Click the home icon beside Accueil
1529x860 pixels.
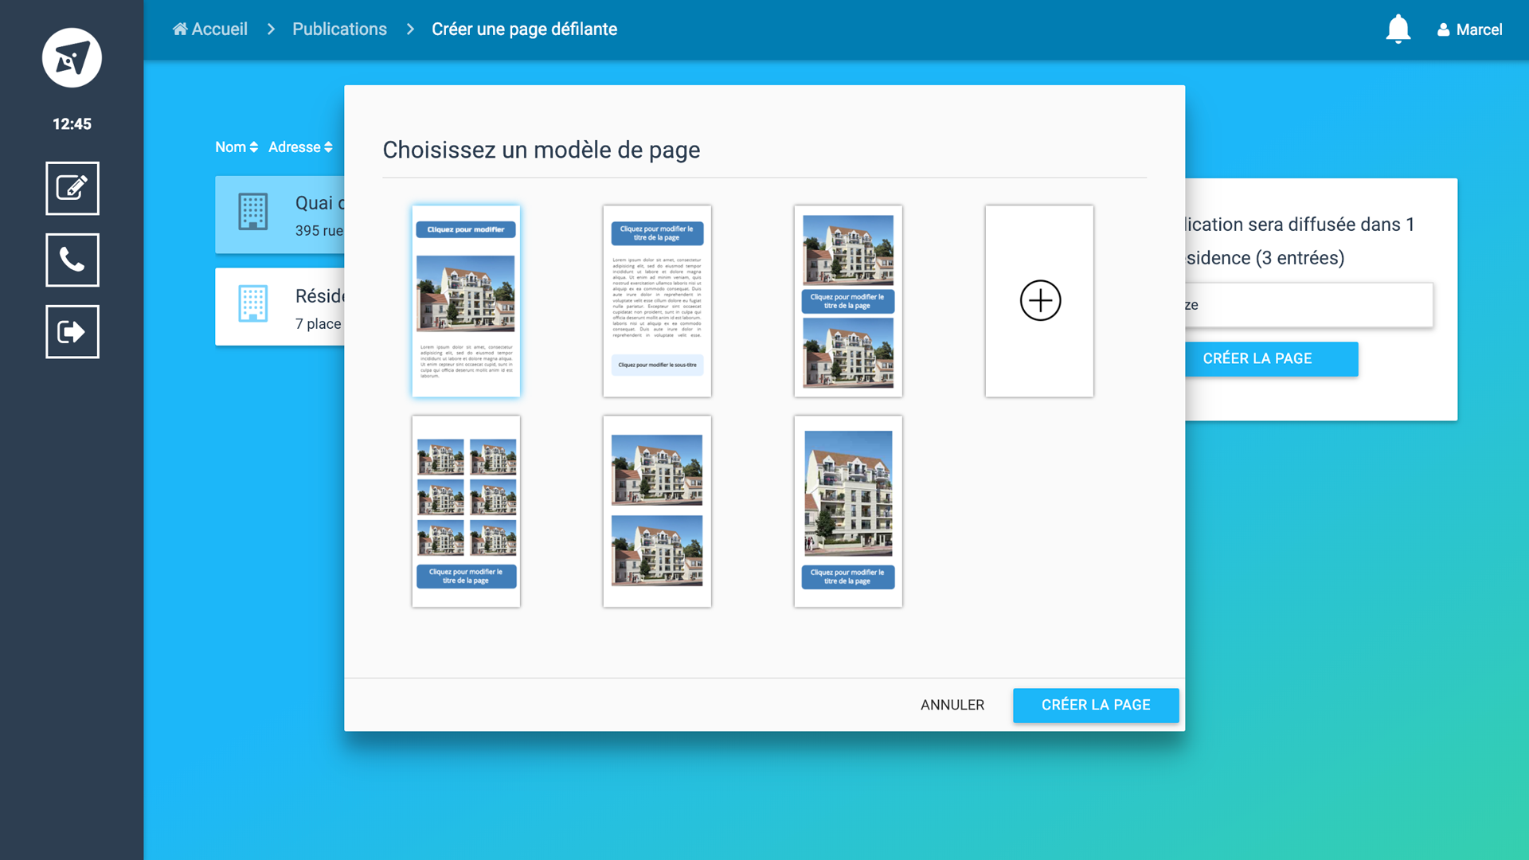pos(180,29)
